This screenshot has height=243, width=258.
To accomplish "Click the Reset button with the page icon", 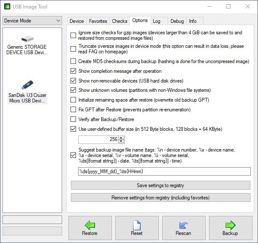I will 137,228.
